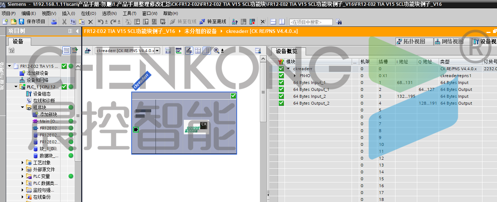The height and width of the screenshot is (202, 497).
Task: Click the Download to device icon
Action: point(137,22)
